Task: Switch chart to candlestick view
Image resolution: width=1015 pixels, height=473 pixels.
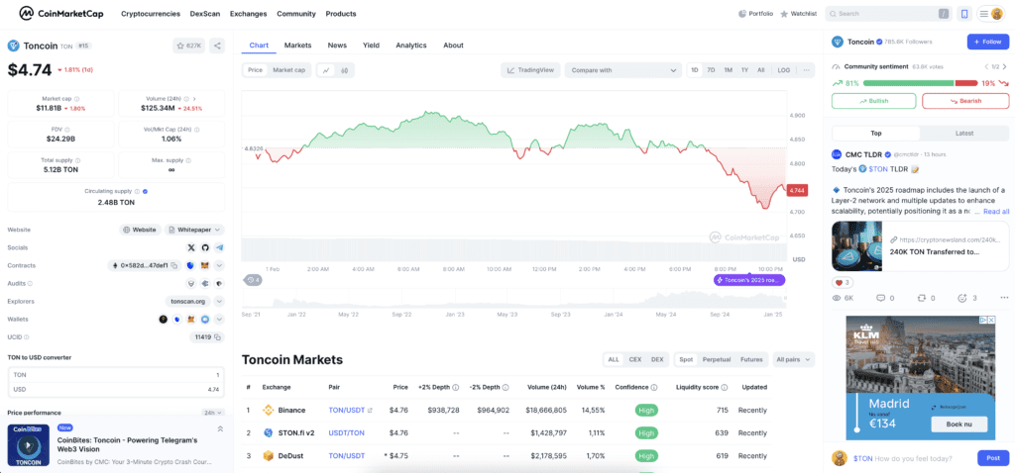Action: tap(346, 70)
